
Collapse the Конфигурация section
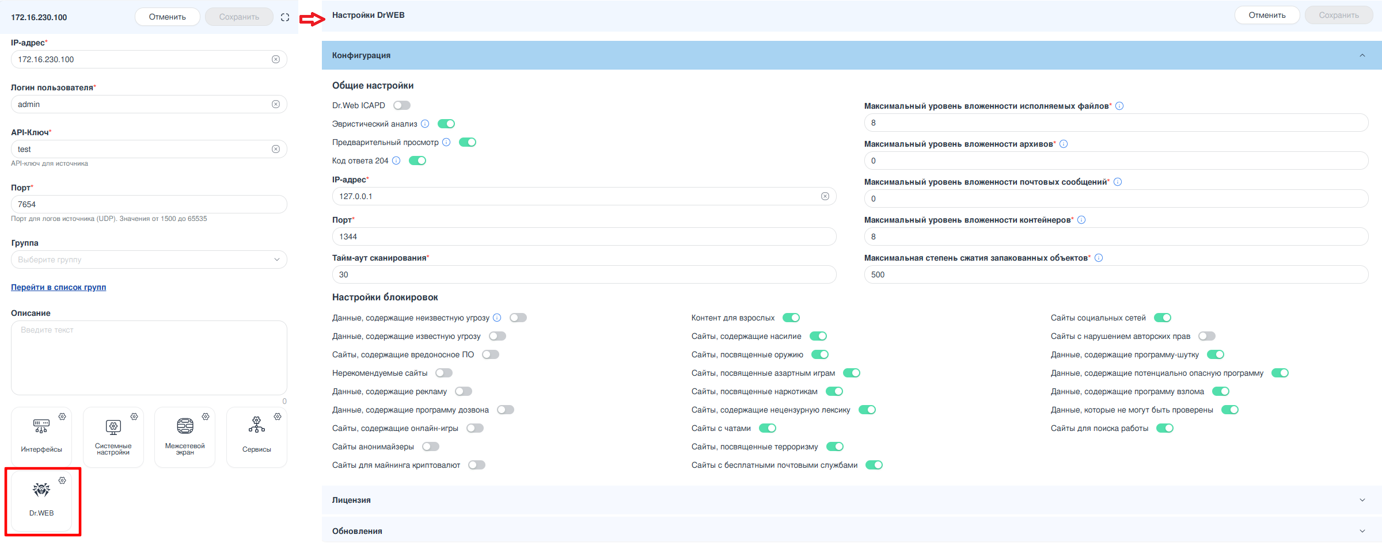pyautogui.click(x=852, y=55)
